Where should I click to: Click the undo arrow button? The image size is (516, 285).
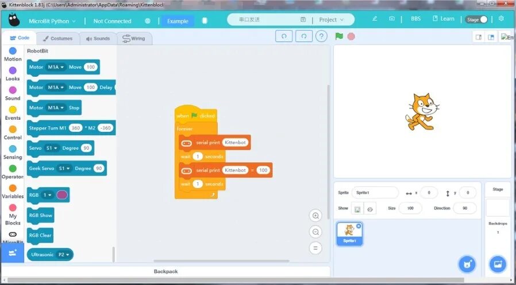(x=284, y=36)
